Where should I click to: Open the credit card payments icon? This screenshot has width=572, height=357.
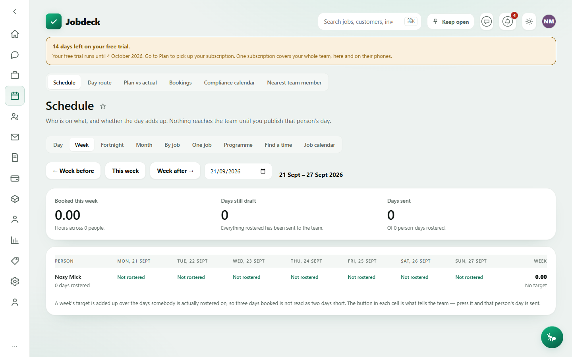point(15,178)
